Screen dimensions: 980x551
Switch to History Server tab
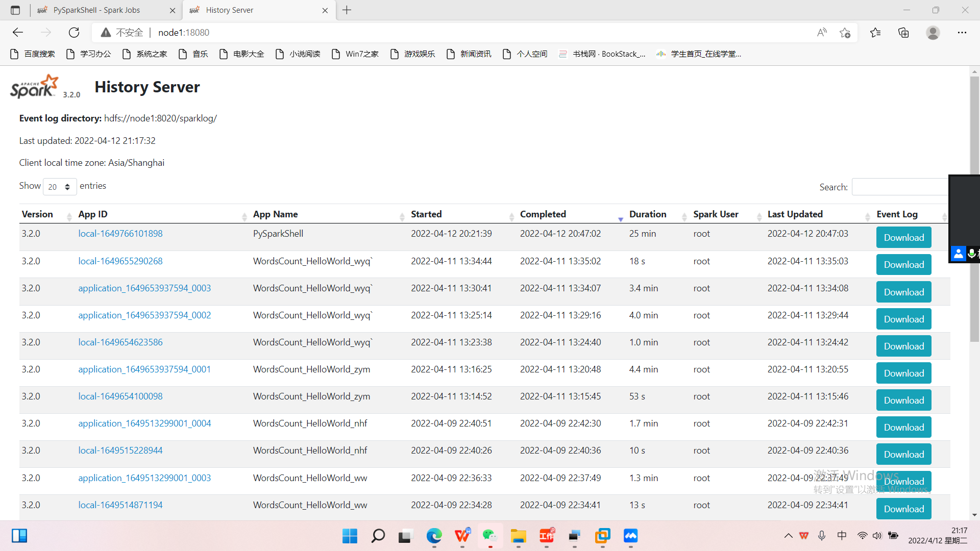pos(259,10)
